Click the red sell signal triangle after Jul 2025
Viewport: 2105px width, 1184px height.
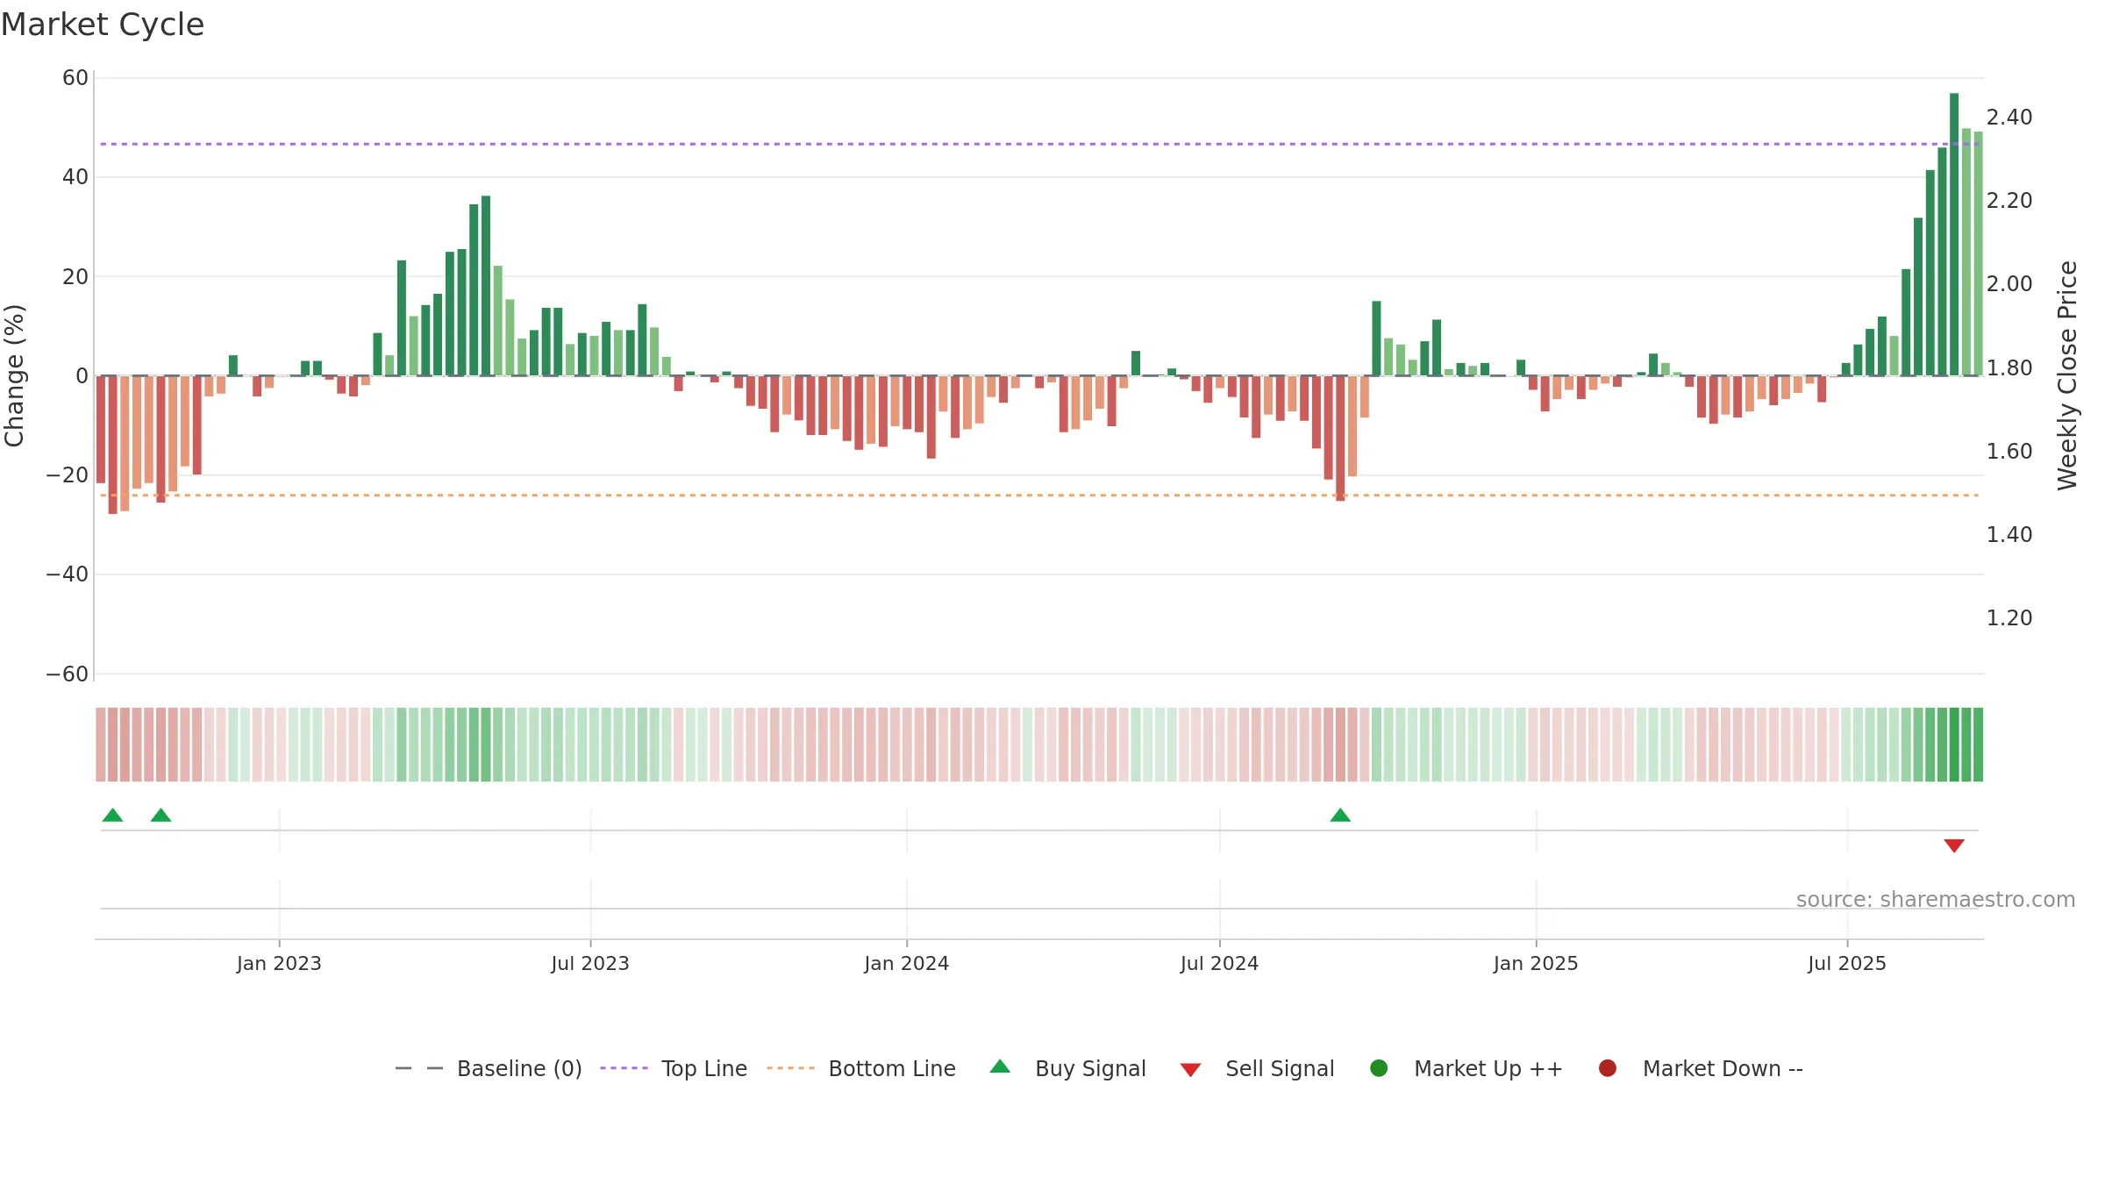(1954, 845)
